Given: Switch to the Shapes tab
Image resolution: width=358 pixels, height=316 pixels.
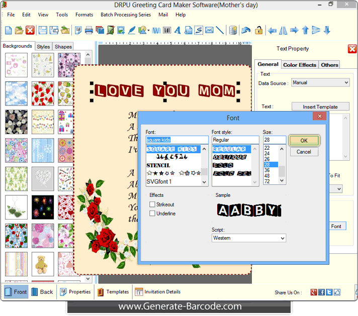Looking at the screenshot, I should tap(63, 47).
